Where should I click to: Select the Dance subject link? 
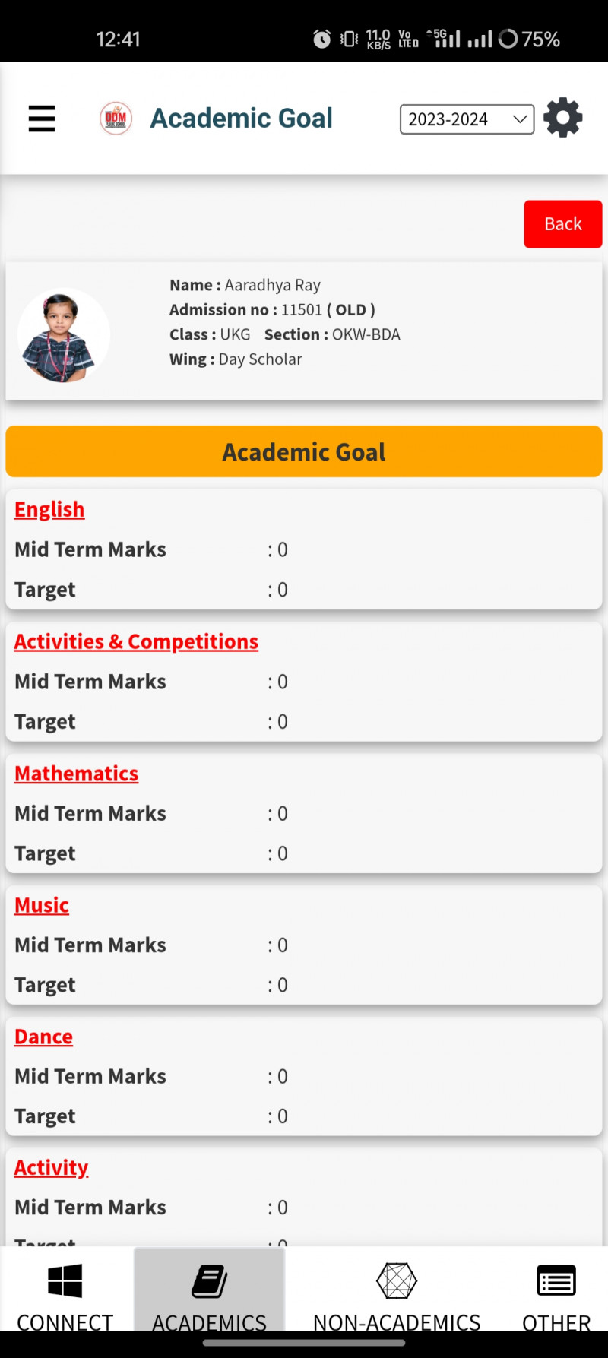tap(43, 1037)
